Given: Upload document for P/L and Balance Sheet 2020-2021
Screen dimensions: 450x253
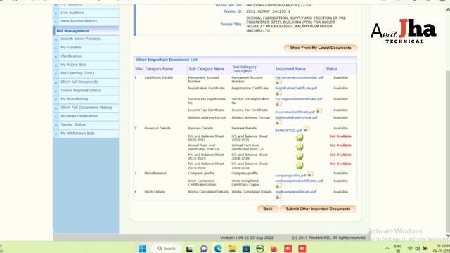Looking at the screenshot, I should click(300, 138).
